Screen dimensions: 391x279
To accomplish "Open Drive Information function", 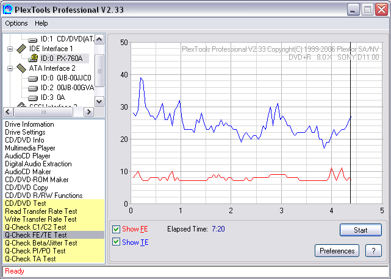I will pos(29,124).
